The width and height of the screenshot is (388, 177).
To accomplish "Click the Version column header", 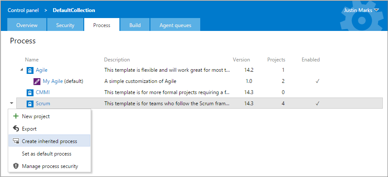I will coord(241,60).
